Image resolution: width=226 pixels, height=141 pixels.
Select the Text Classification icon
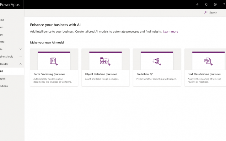[208, 61]
